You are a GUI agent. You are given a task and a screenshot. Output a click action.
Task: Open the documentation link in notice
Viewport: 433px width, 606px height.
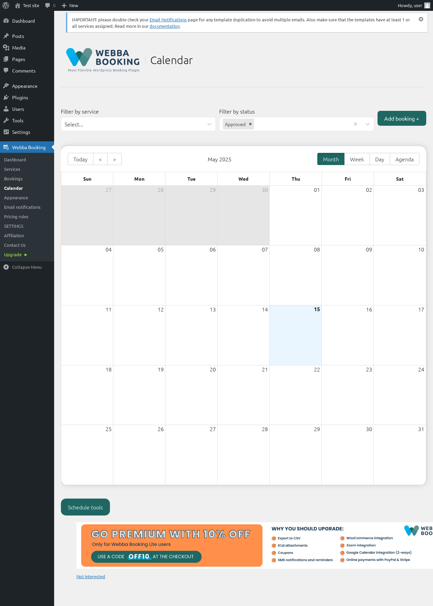[164, 26]
